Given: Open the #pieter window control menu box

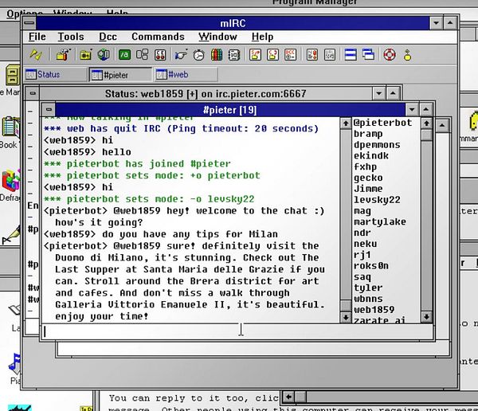Looking at the screenshot, I should [49, 109].
